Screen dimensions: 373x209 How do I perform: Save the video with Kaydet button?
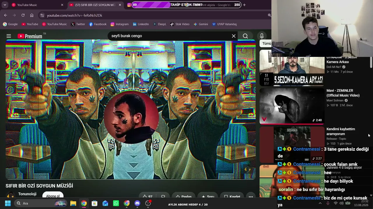[232, 197]
